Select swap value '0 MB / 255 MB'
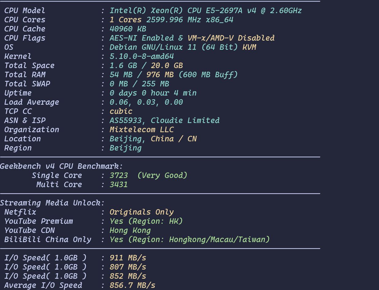The width and height of the screenshot is (379, 290). click(139, 84)
